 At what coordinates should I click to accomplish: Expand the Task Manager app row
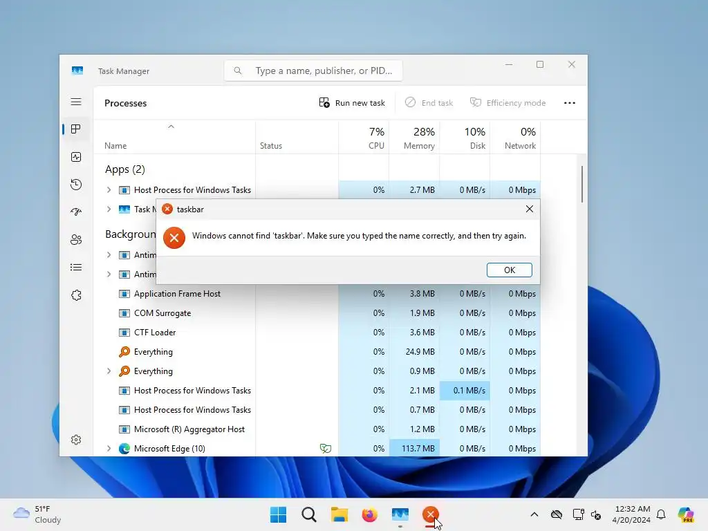tap(109, 209)
